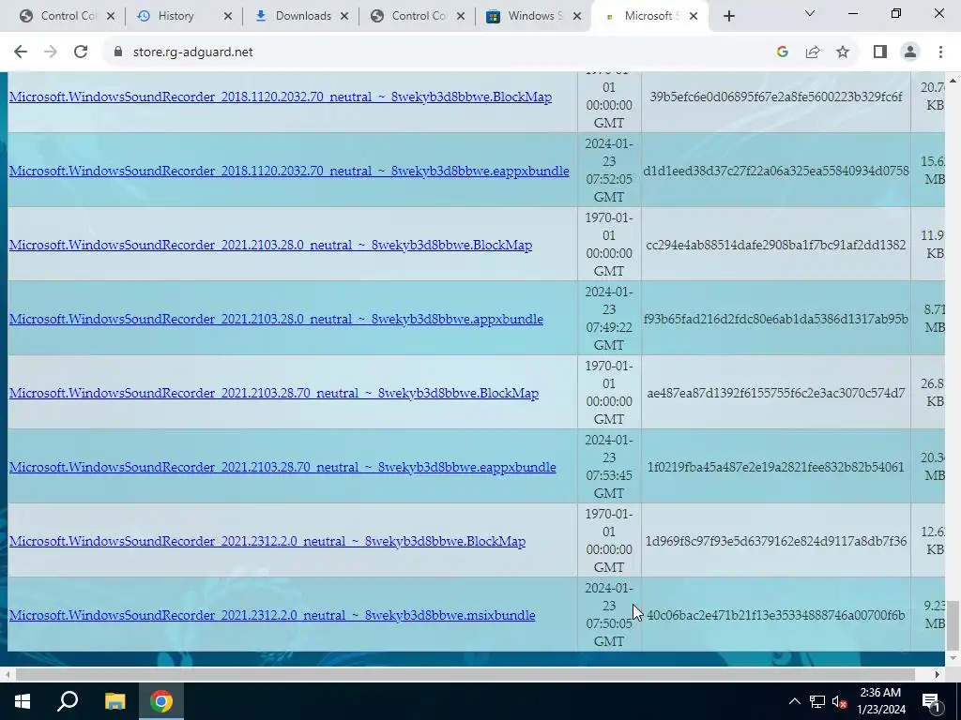Open Windows taskbar search

(x=68, y=701)
